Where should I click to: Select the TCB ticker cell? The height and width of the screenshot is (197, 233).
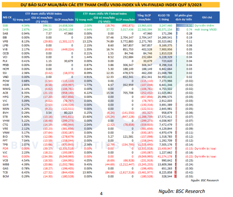coord(5,172)
